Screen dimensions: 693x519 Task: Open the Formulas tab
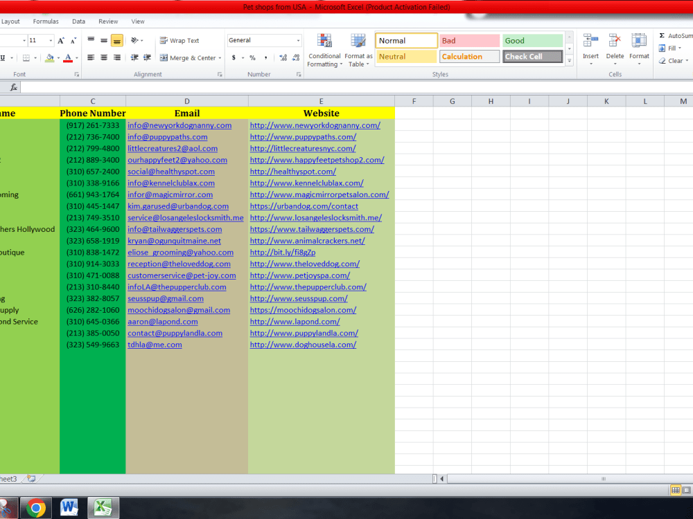(46, 21)
